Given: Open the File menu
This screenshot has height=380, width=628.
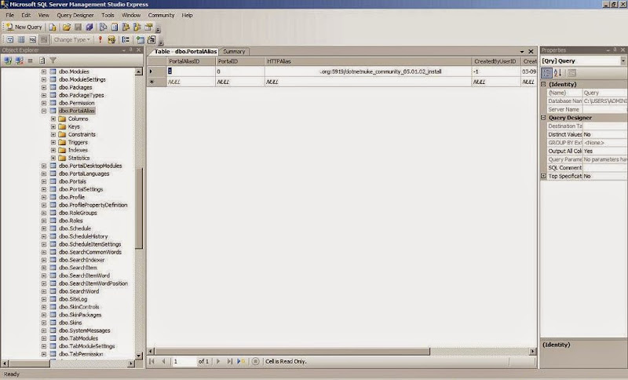Looking at the screenshot, I should [10, 15].
